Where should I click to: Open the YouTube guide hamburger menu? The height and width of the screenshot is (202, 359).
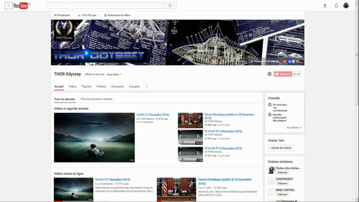(9, 6)
